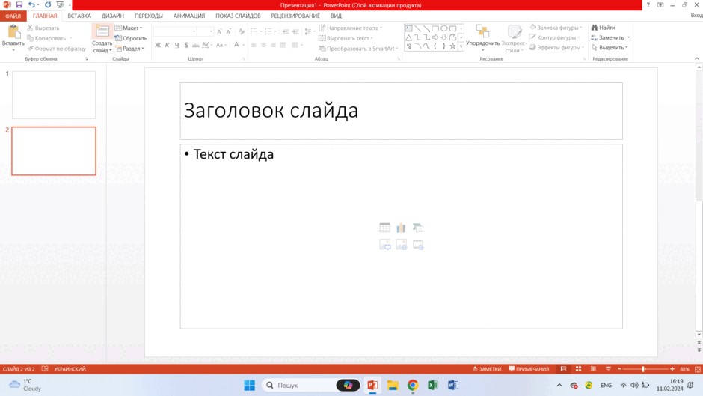Image resolution: width=703 pixels, height=396 pixels.
Task: Insert SmartArt icon in content placeholder
Action: click(x=418, y=228)
